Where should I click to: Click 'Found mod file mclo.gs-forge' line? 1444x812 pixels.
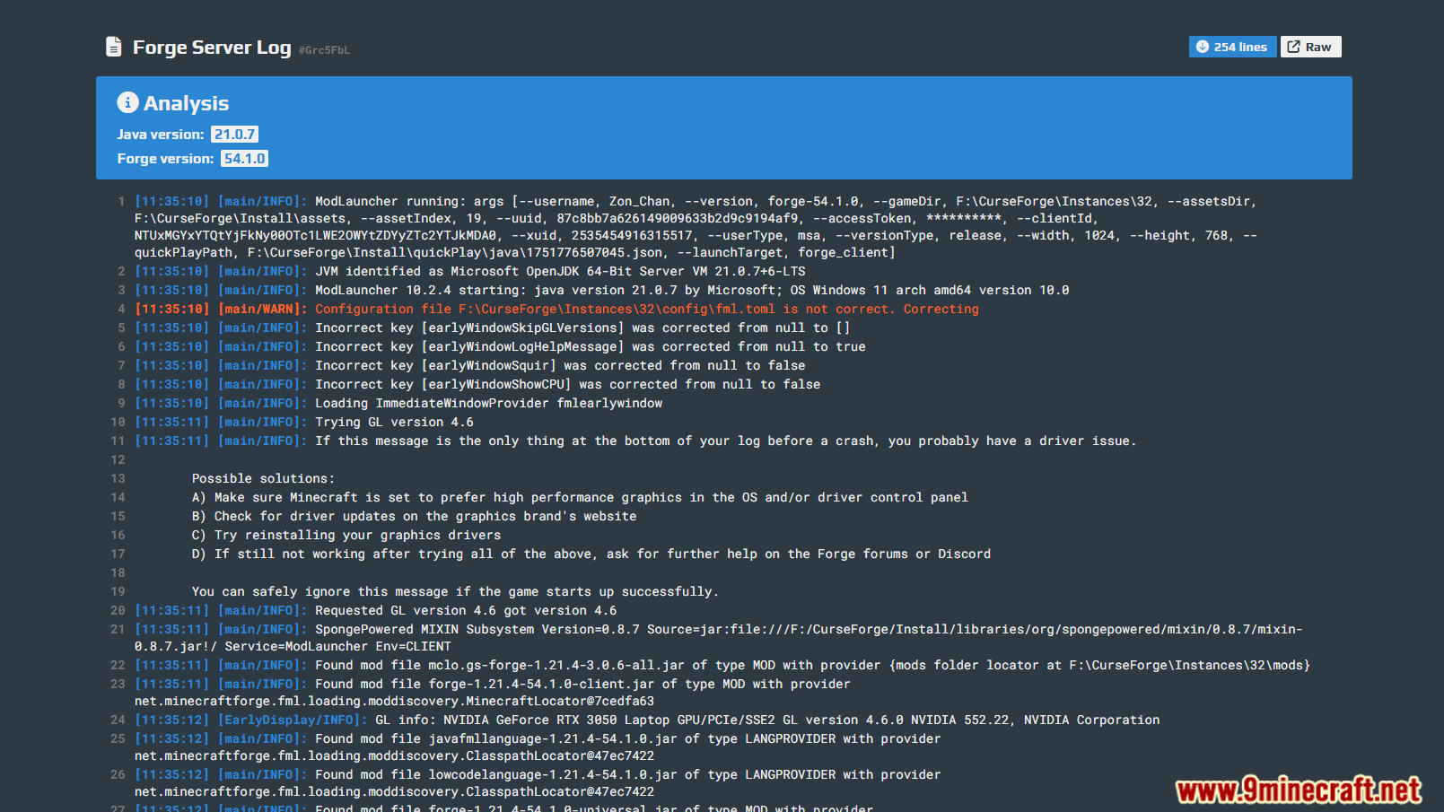pyautogui.click(x=812, y=666)
